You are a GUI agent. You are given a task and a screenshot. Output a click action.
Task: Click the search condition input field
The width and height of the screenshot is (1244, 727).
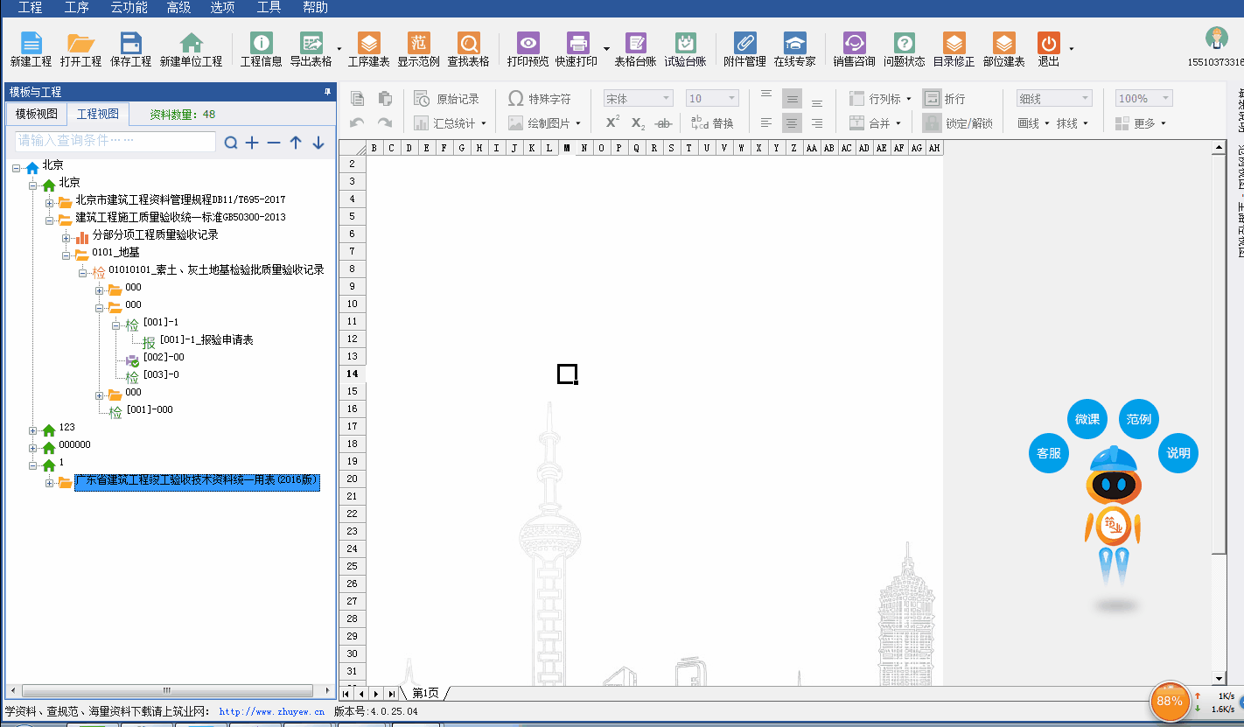(x=115, y=141)
